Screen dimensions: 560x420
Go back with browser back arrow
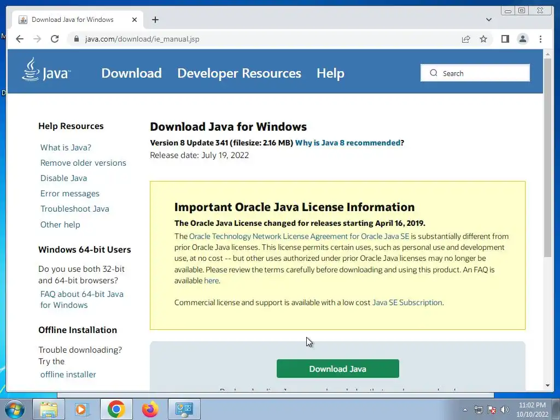(20, 39)
